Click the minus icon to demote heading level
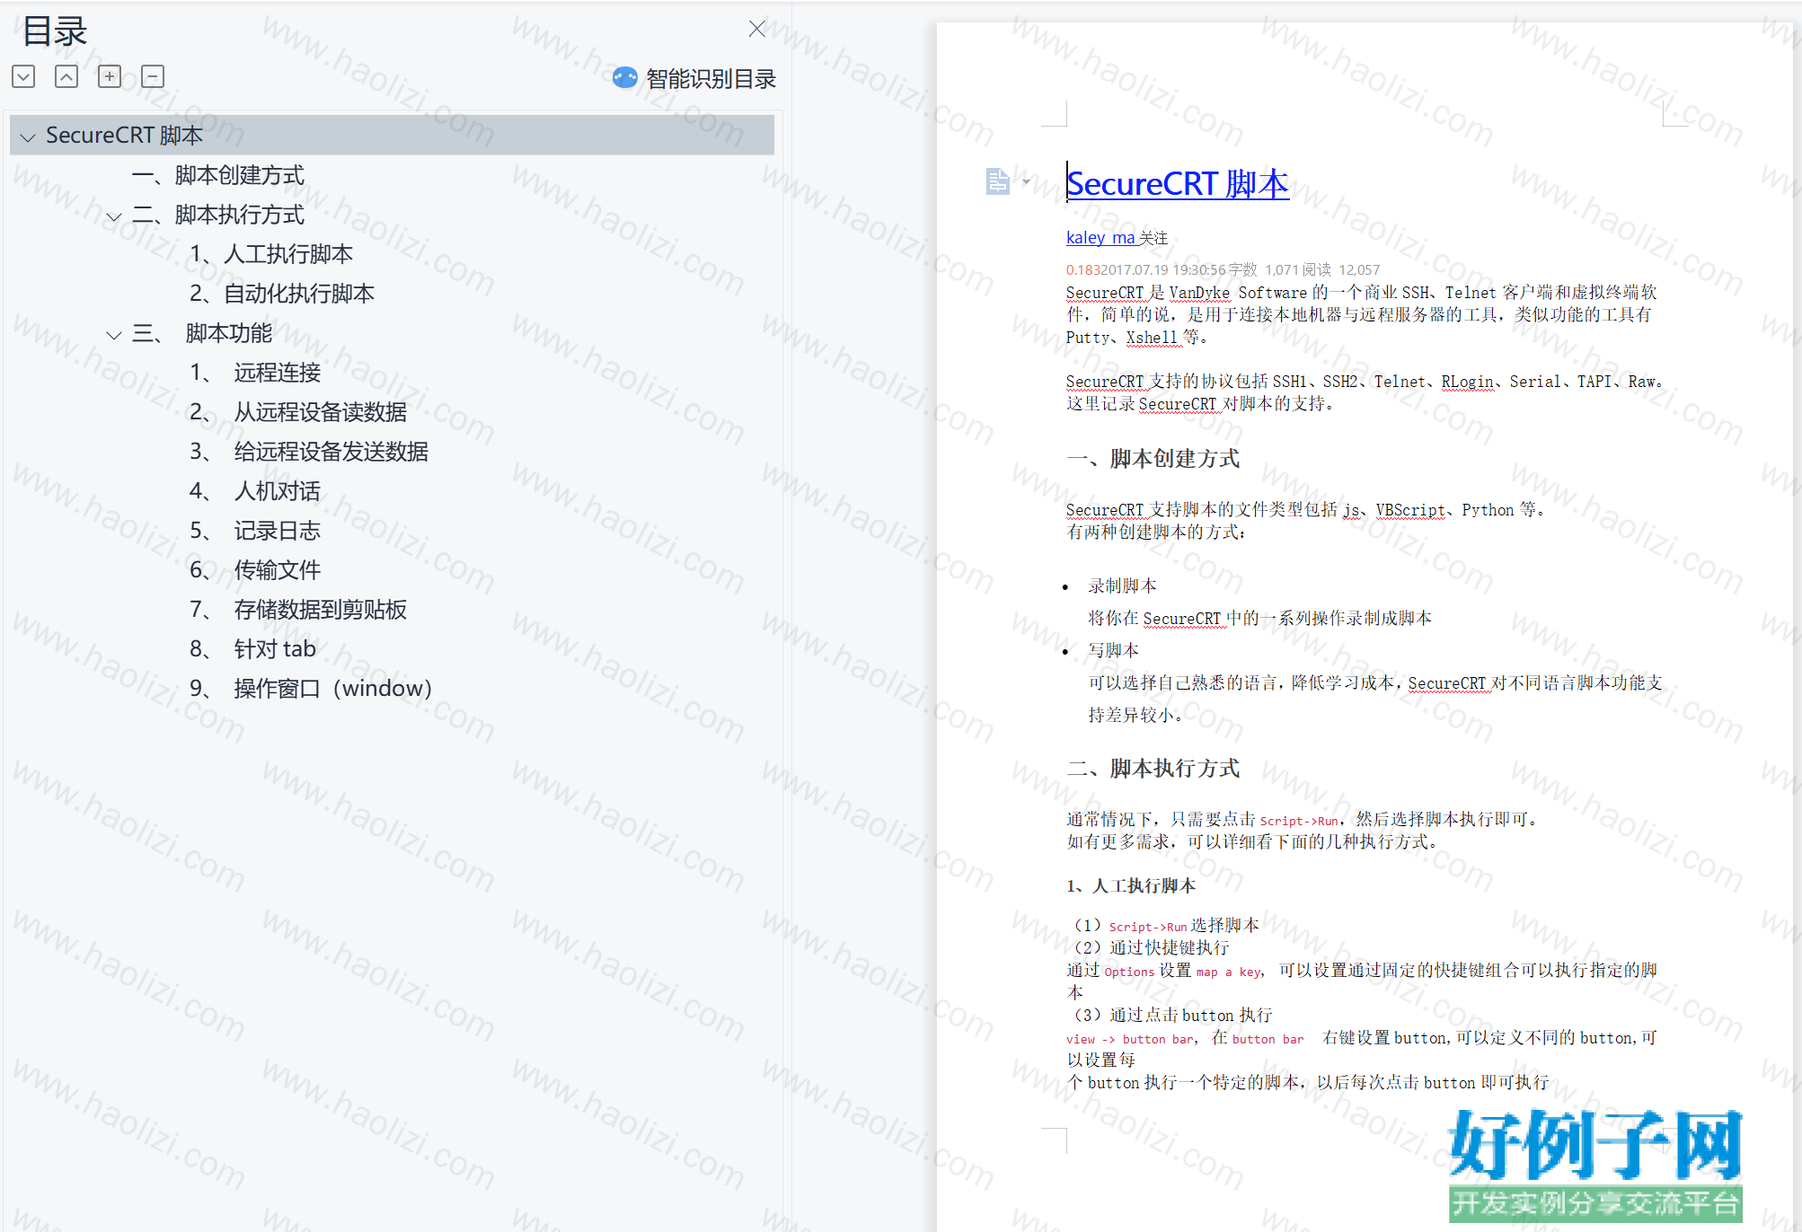 153,76
